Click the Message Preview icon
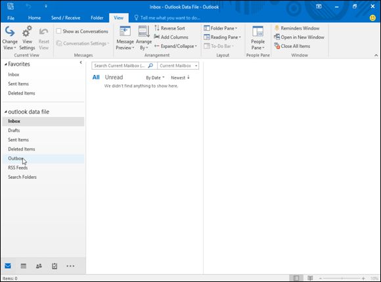 125,32
